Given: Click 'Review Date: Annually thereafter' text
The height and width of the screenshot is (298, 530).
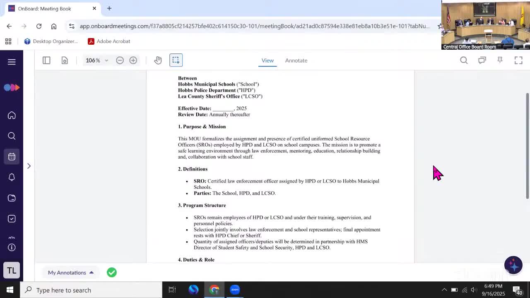Looking at the screenshot, I should (214, 115).
